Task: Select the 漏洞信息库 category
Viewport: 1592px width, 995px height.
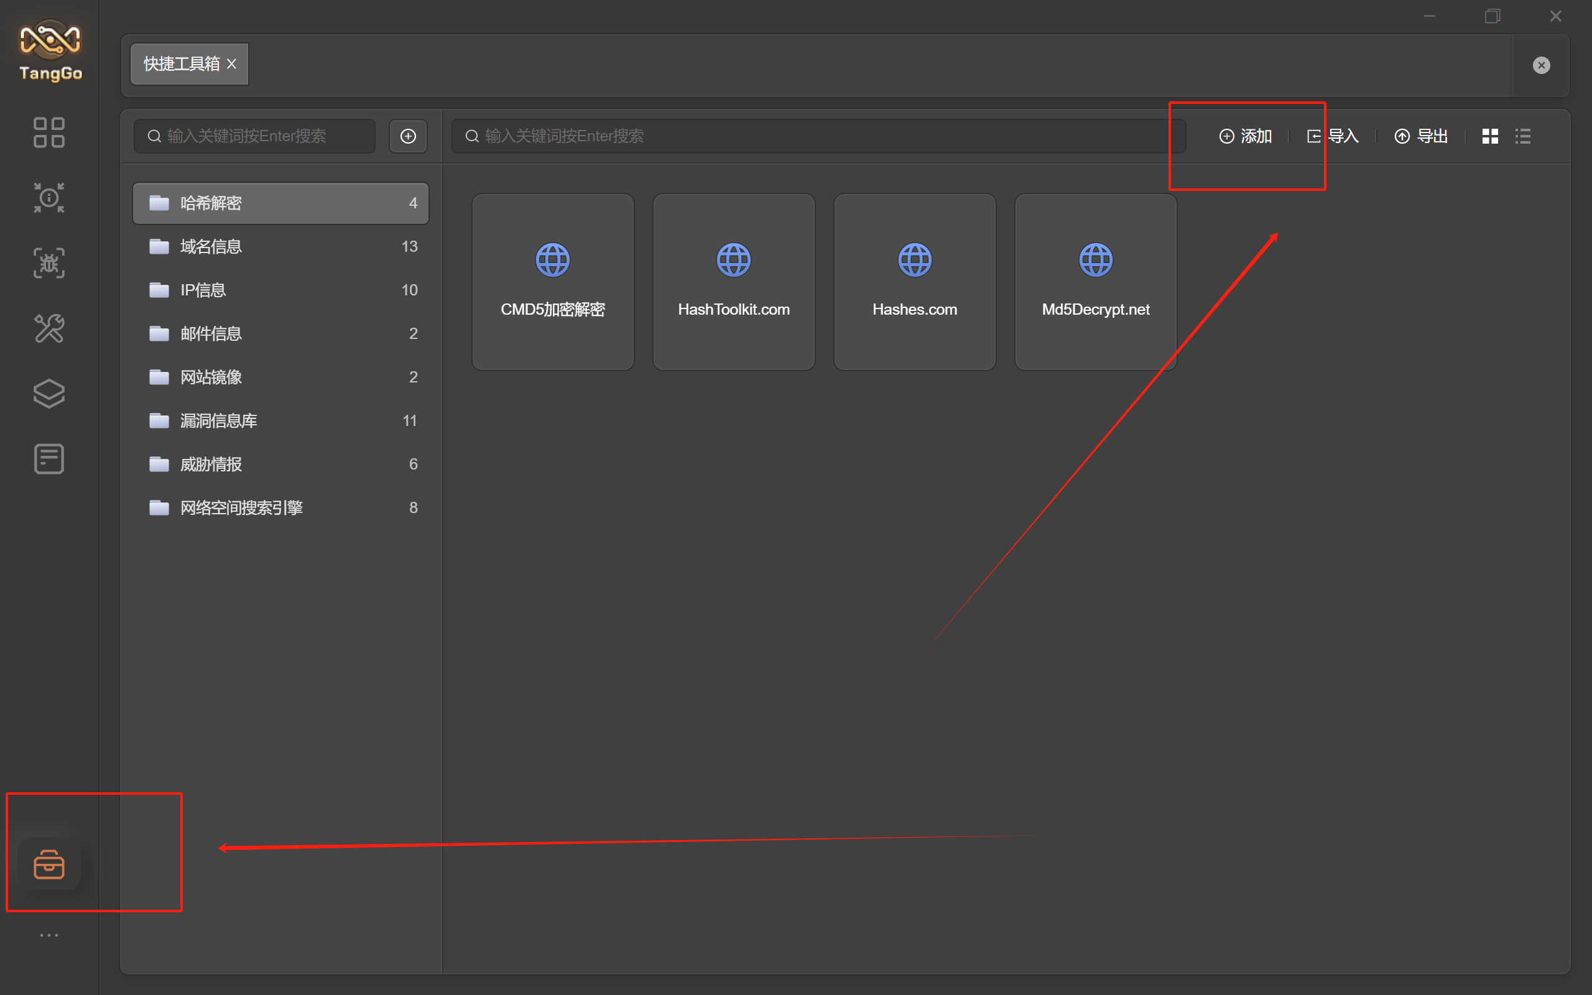Action: 281,420
